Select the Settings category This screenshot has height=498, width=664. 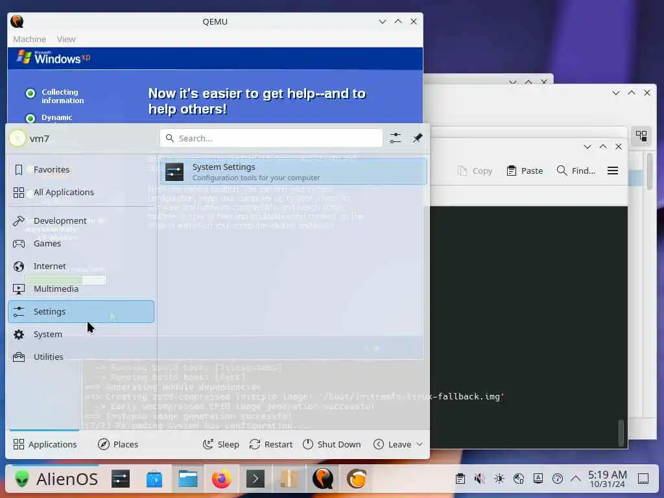point(81,312)
